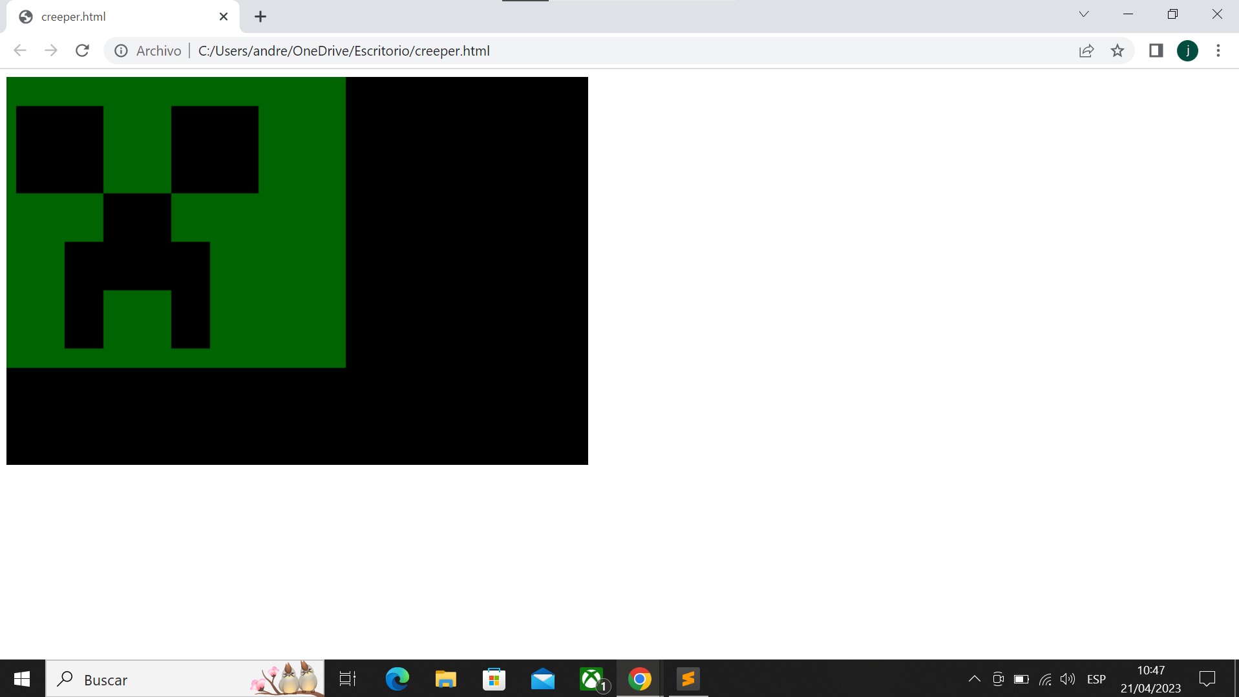Show hidden system tray icons
The image size is (1239, 697).
pos(974,679)
